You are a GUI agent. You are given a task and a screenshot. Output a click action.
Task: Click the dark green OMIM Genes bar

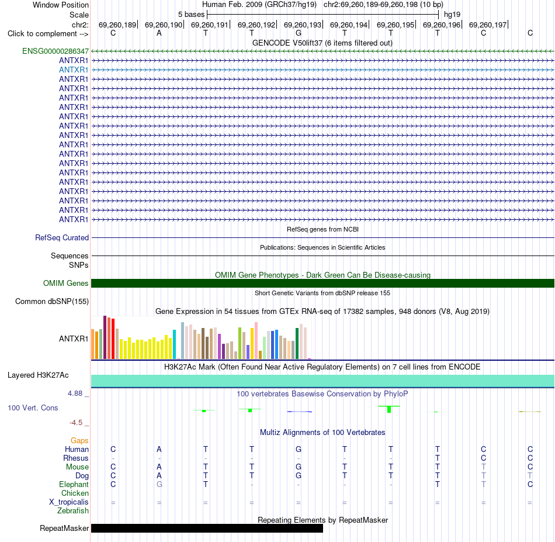(x=322, y=284)
